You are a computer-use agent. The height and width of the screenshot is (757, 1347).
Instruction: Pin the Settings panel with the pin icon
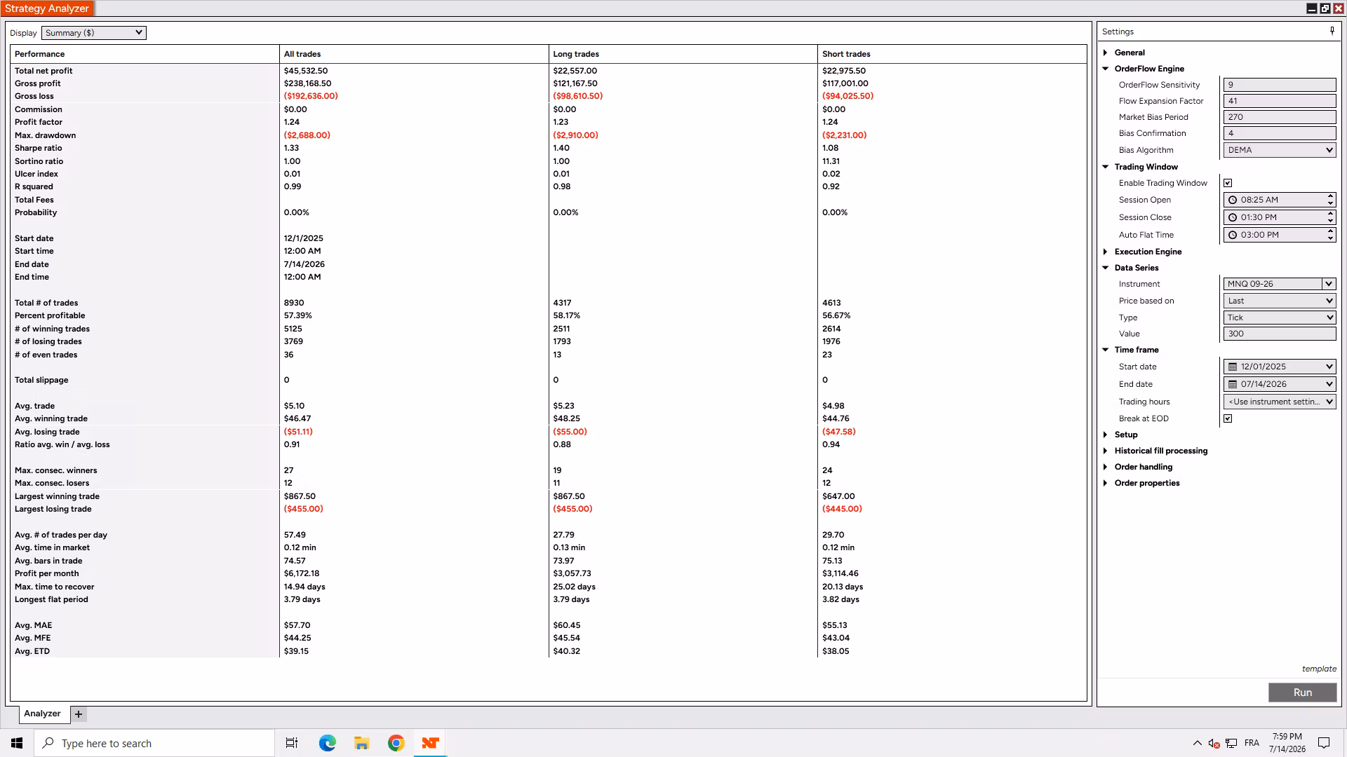pyautogui.click(x=1332, y=31)
